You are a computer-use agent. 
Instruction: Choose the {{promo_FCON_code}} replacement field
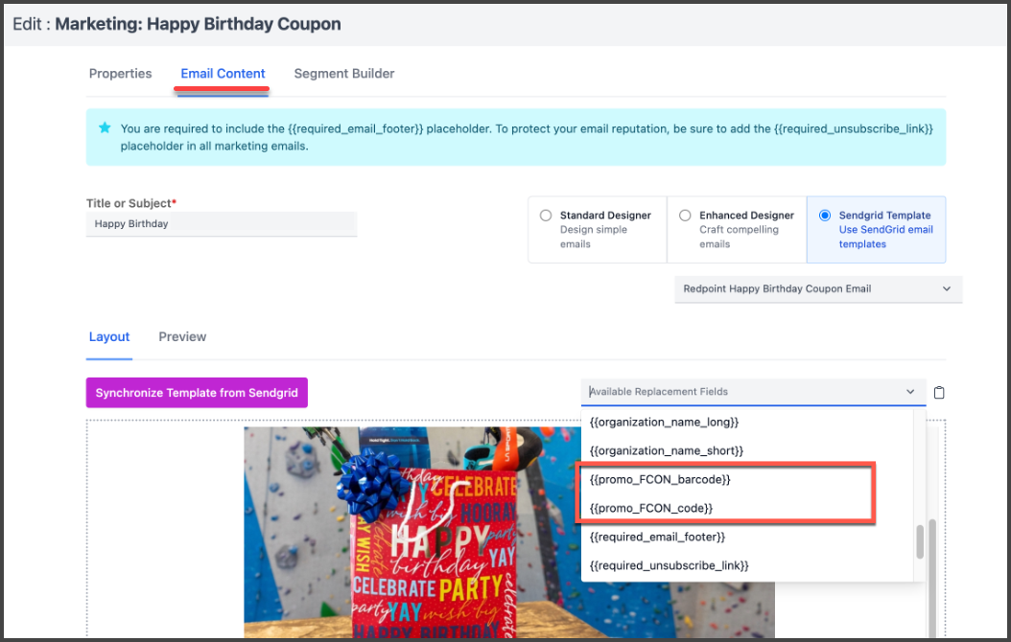click(651, 508)
